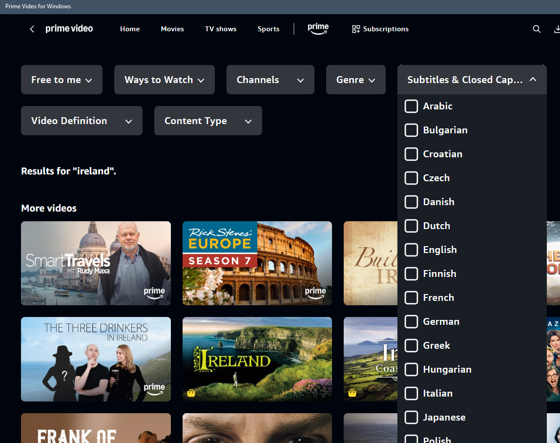This screenshot has width=560, height=443.
Task: Switch to TV shows tab
Action: (x=221, y=29)
